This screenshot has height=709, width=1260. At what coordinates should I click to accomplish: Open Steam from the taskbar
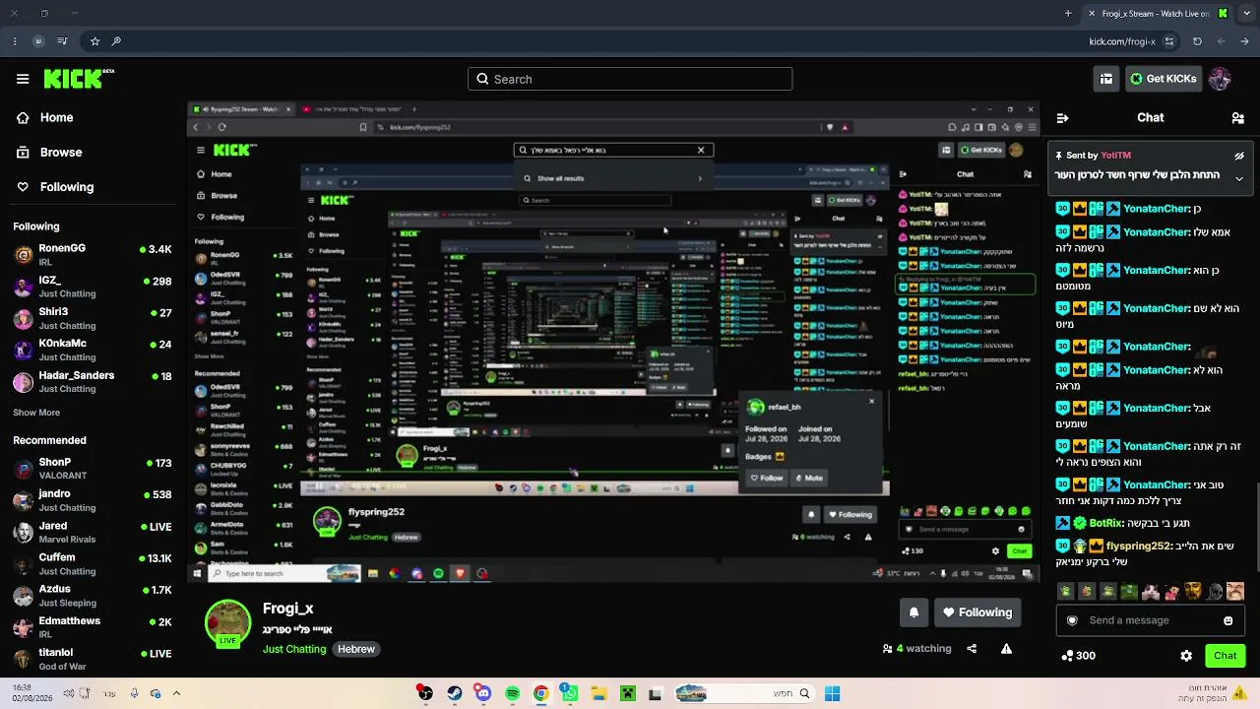pos(454,693)
